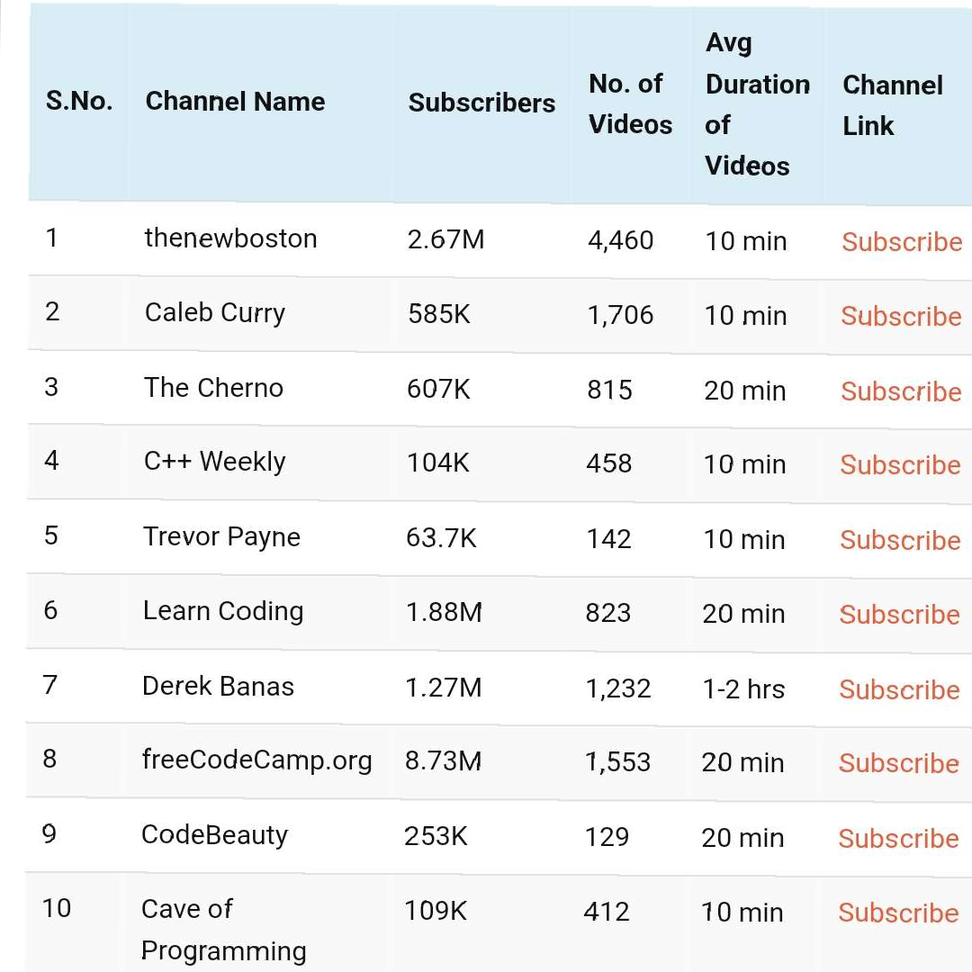The width and height of the screenshot is (972, 972).
Task: Click Subscribe next to C++ Weekly
Action: point(900,465)
